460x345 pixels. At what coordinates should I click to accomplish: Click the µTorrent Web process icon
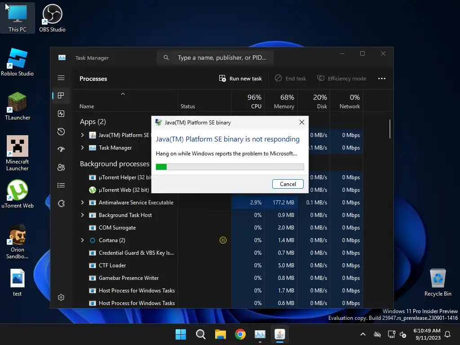pos(93,190)
